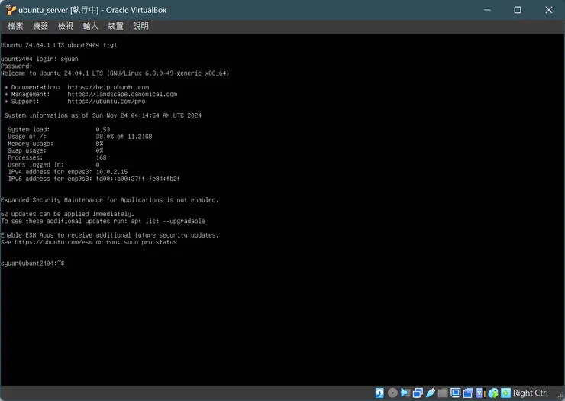Toggle the mouse integration indicator

[493, 393]
